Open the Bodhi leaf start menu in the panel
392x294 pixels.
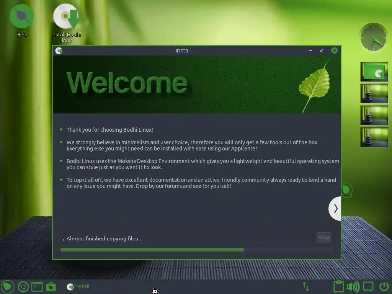(x=8, y=286)
